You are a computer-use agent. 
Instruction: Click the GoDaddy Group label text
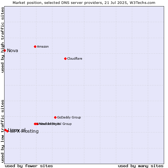69,117
